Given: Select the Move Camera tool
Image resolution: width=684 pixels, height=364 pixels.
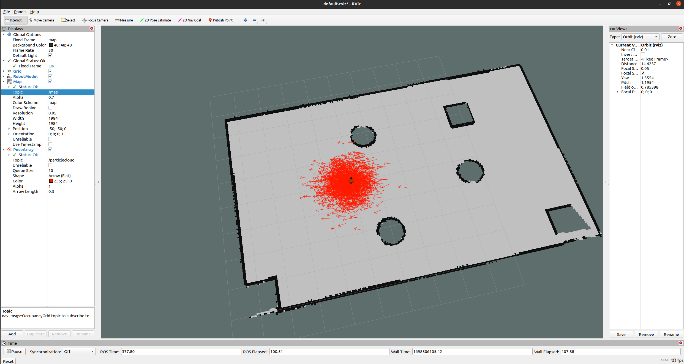Looking at the screenshot, I should click(41, 20).
